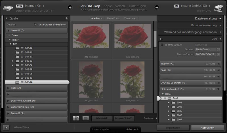
Task: Show Zielordner tab
Action: (x=130, y=18)
